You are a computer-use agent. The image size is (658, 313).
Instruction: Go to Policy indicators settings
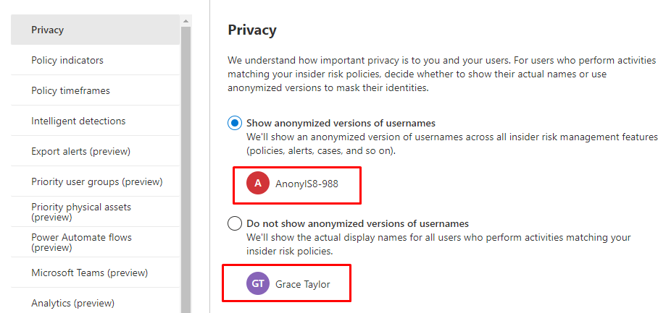(95, 61)
